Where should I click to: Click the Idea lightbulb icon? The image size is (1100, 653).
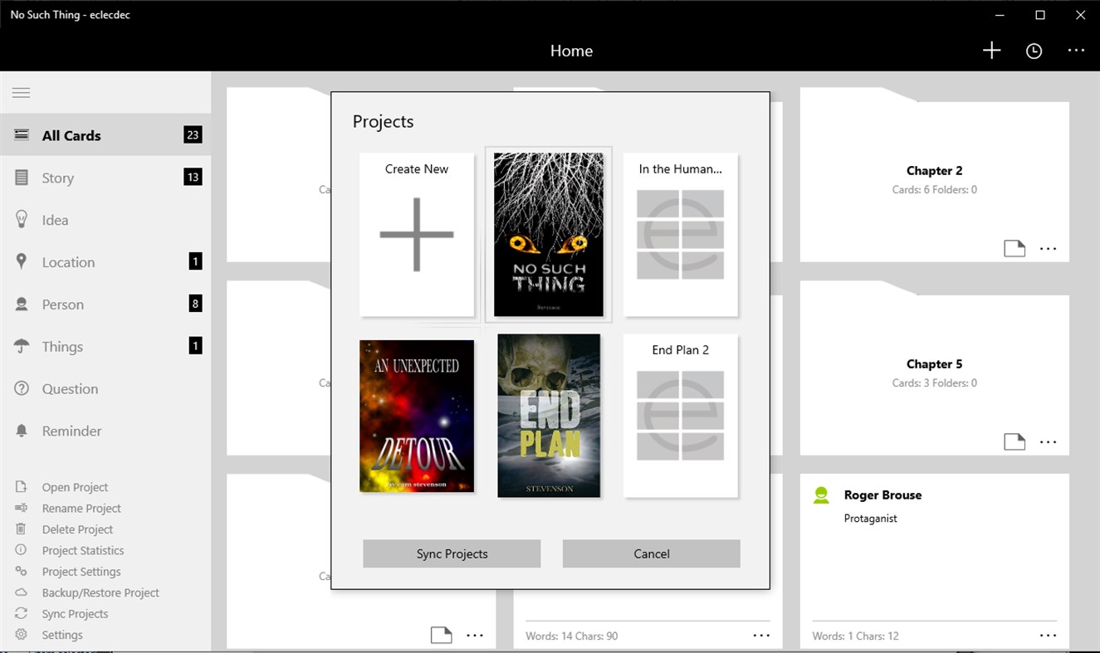pos(22,219)
